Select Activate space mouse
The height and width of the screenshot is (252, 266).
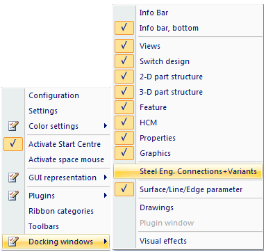66,159
